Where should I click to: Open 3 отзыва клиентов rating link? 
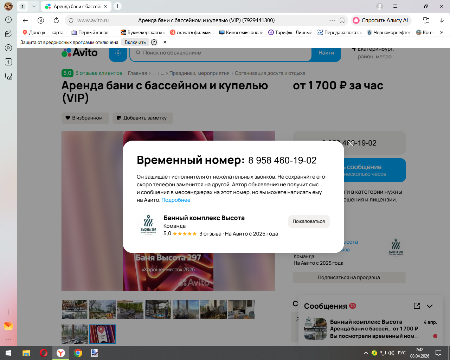(x=99, y=73)
